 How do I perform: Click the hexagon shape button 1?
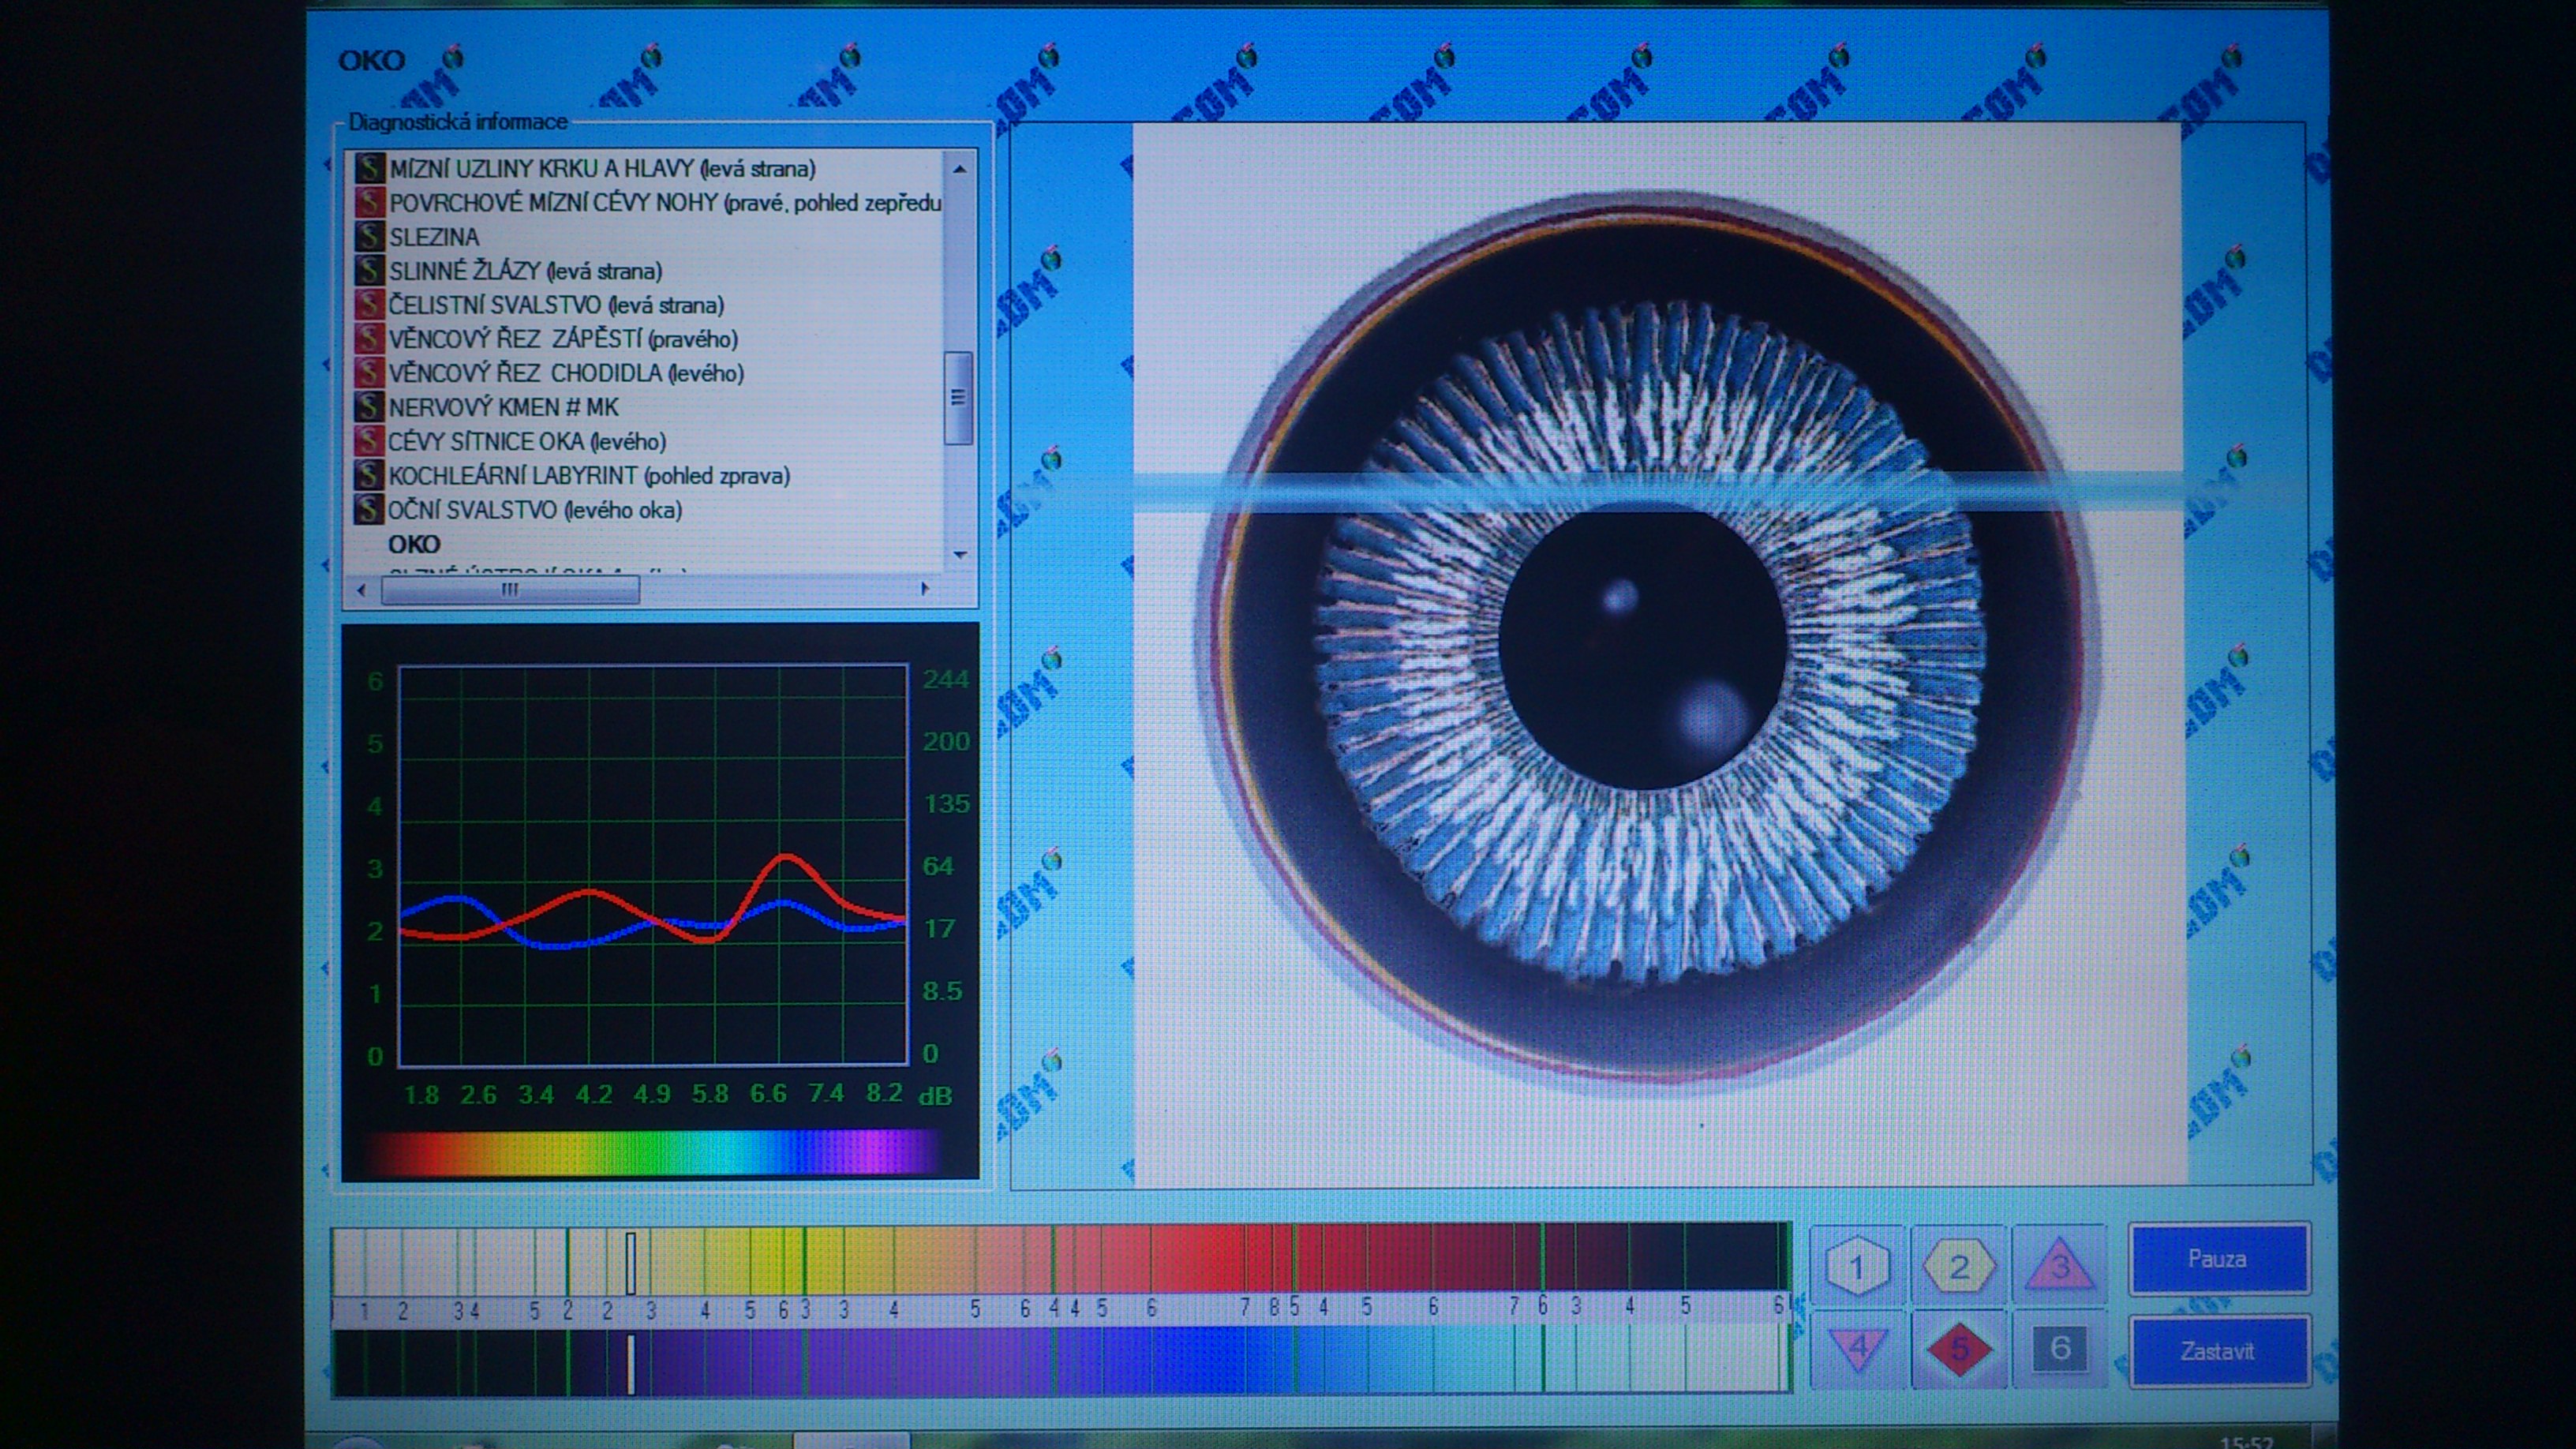coord(1857,1266)
